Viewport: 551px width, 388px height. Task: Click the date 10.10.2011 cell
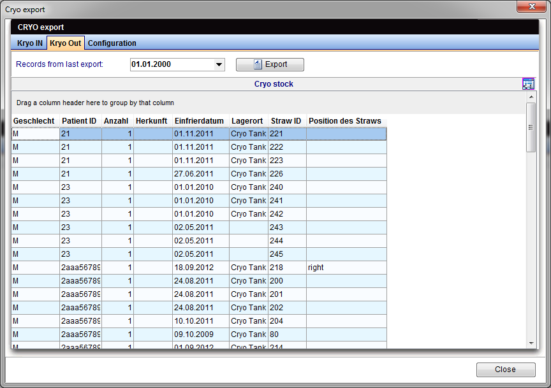click(x=201, y=321)
